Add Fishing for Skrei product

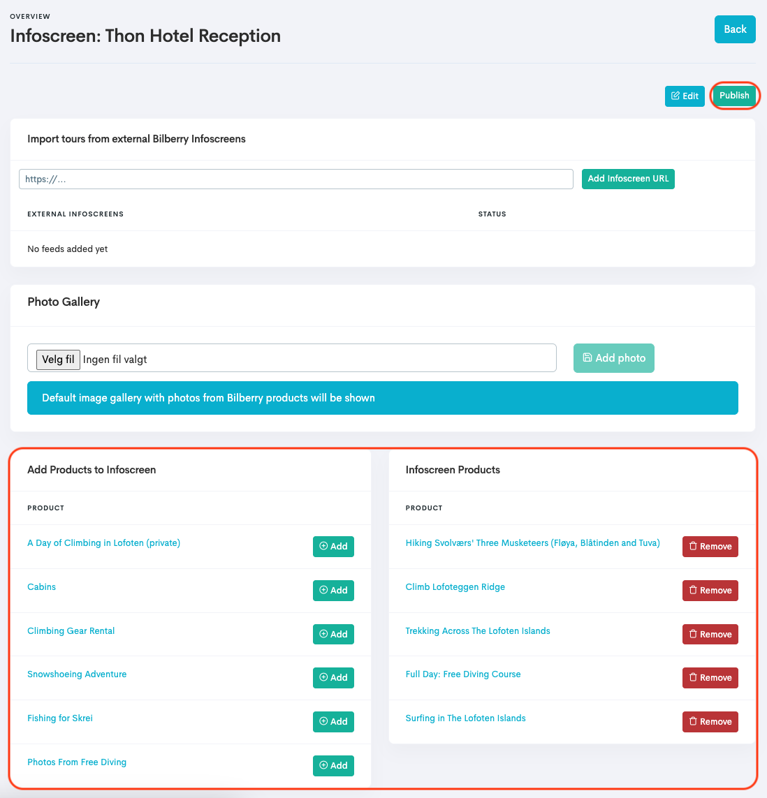coord(333,722)
